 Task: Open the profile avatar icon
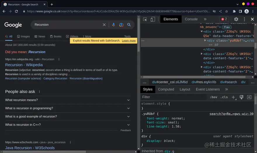tap(246, 11)
